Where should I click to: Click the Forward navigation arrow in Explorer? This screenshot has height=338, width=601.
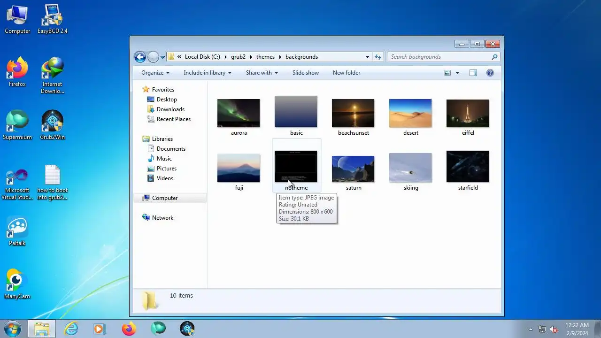tap(153, 57)
